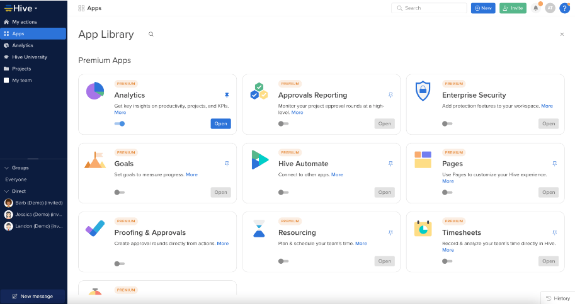Click New message button
The width and height of the screenshot is (575, 306).
[x=33, y=296]
